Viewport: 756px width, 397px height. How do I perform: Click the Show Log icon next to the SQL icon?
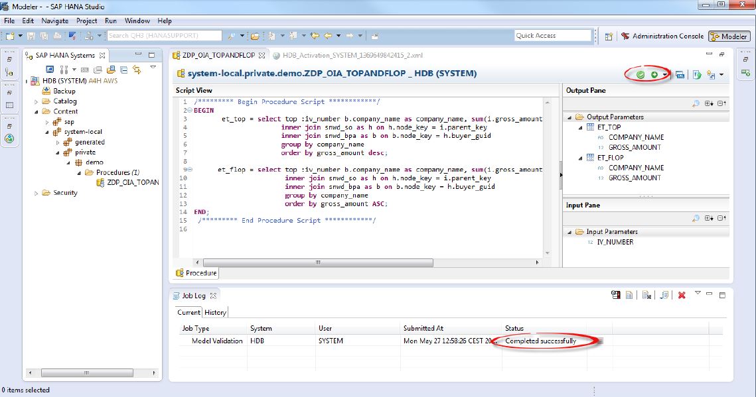point(696,75)
